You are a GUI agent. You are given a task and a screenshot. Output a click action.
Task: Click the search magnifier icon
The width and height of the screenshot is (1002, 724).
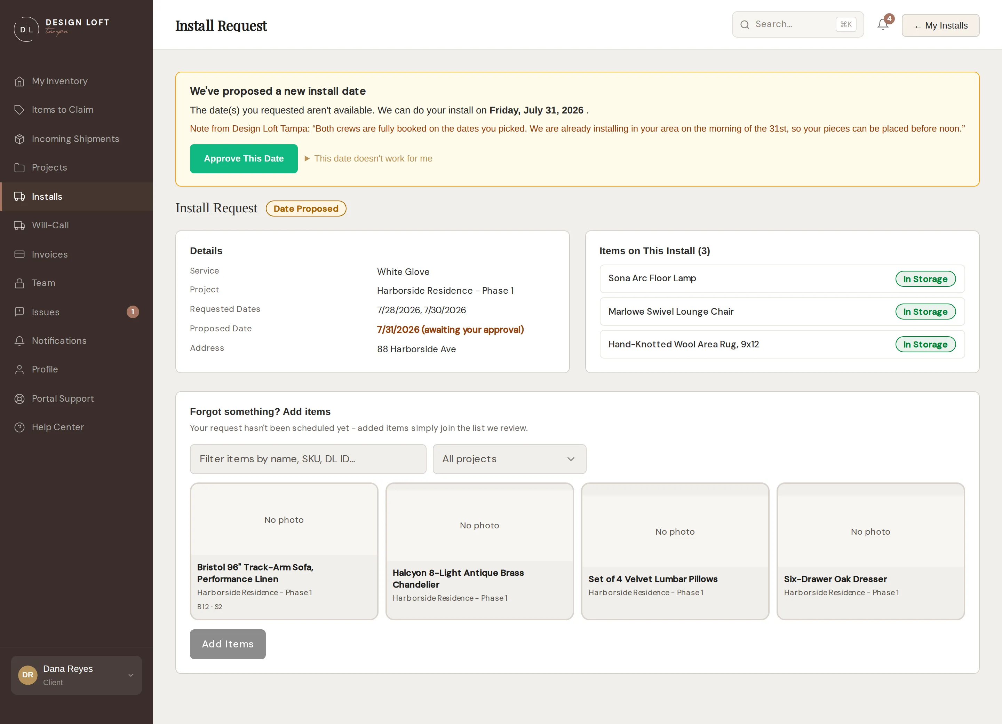pos(745,25)
